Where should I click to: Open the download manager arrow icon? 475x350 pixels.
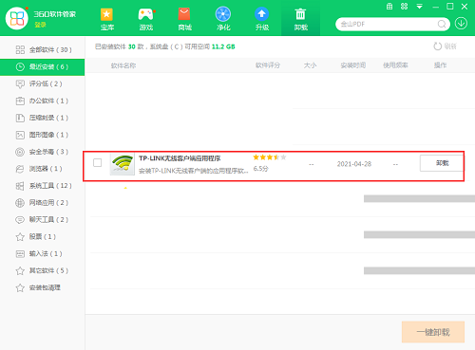461,24
